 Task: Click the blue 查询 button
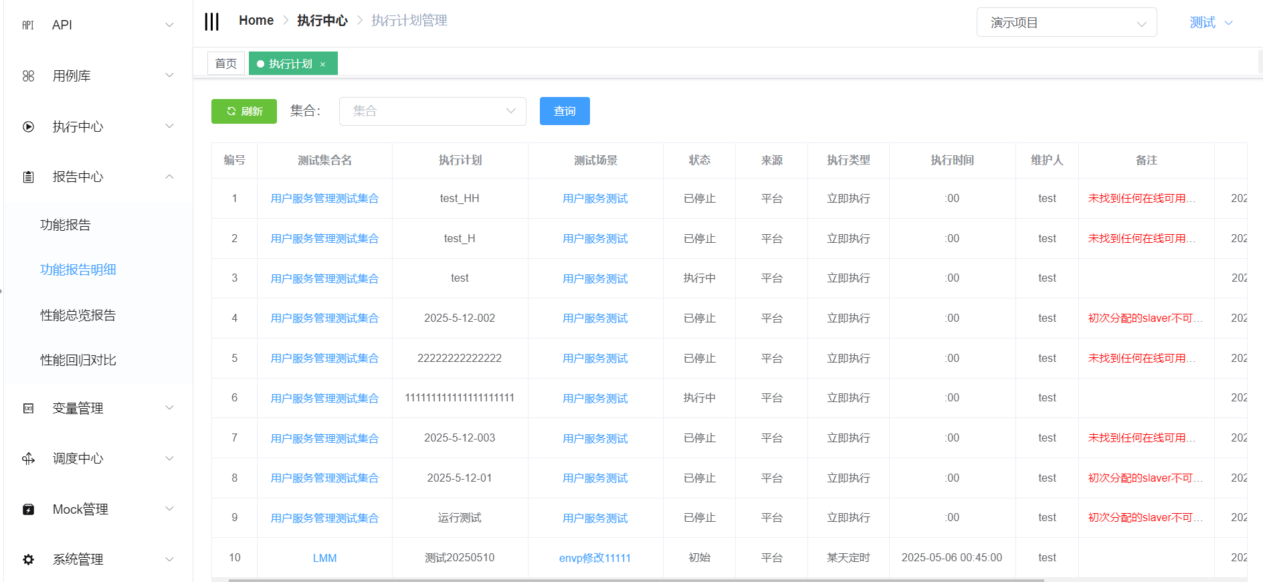[x=565, y=111]
